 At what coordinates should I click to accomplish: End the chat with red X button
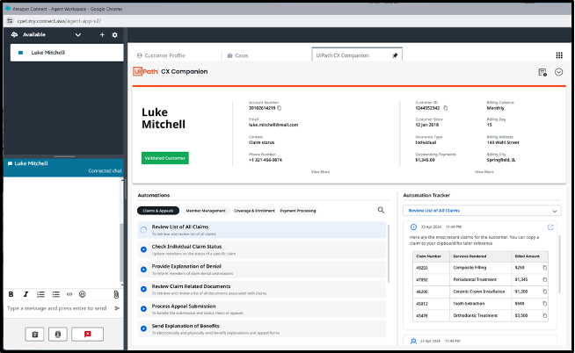coord(87,335)
